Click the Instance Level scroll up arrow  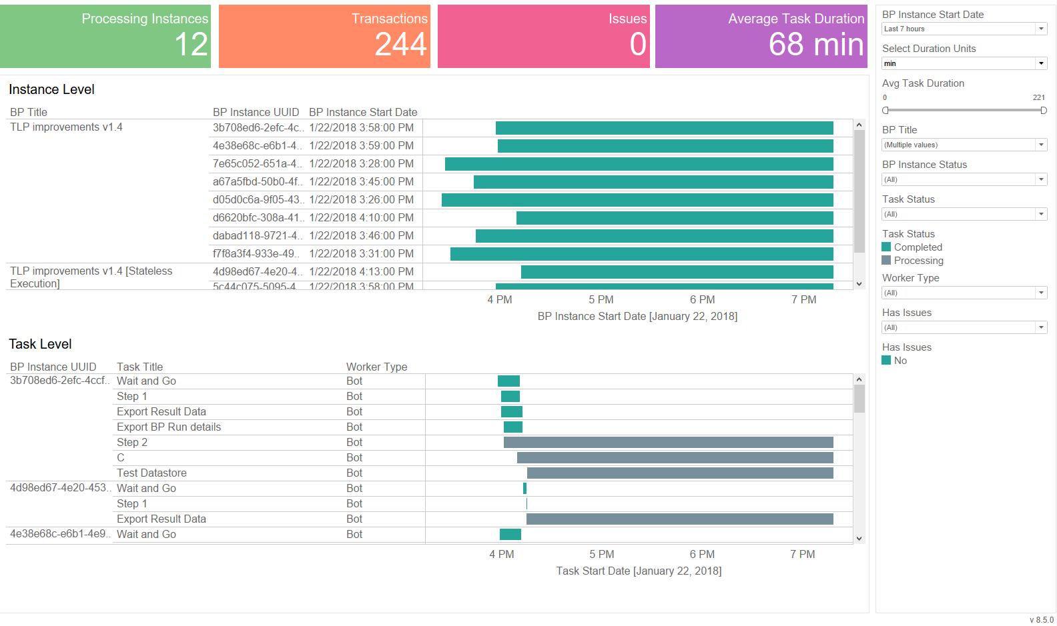(x=859, y=125)
